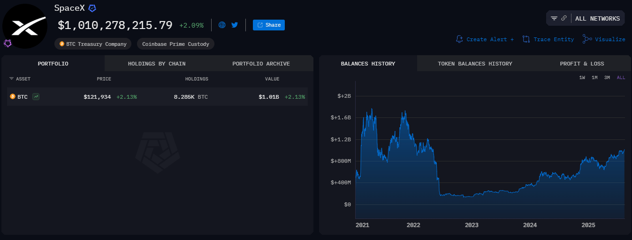Select the 1W time range
This screenshot has height=240, width=632.
click(582, 78)
